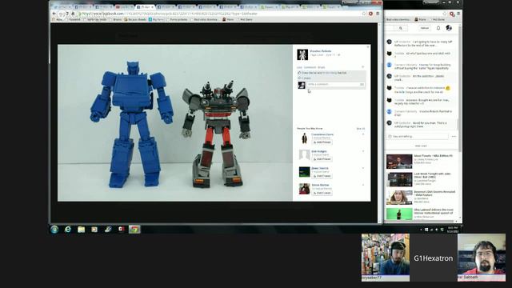512x288 pixels.
Task: Open the green-screen suggested video thumbnail
Action: [399, 214]
